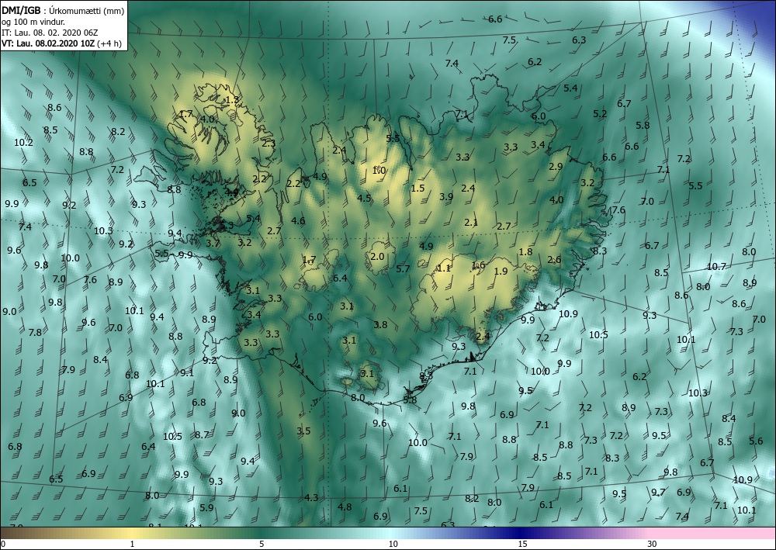Click the map value 3.5
Image resolution: width=776 pixels, height=550 pixels.
tap(303, 431)
